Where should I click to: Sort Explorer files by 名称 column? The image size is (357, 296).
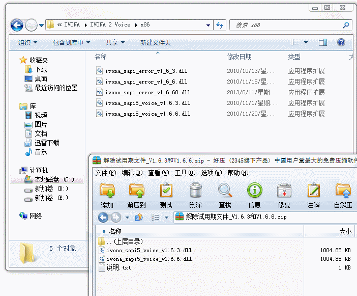[100, 57]
